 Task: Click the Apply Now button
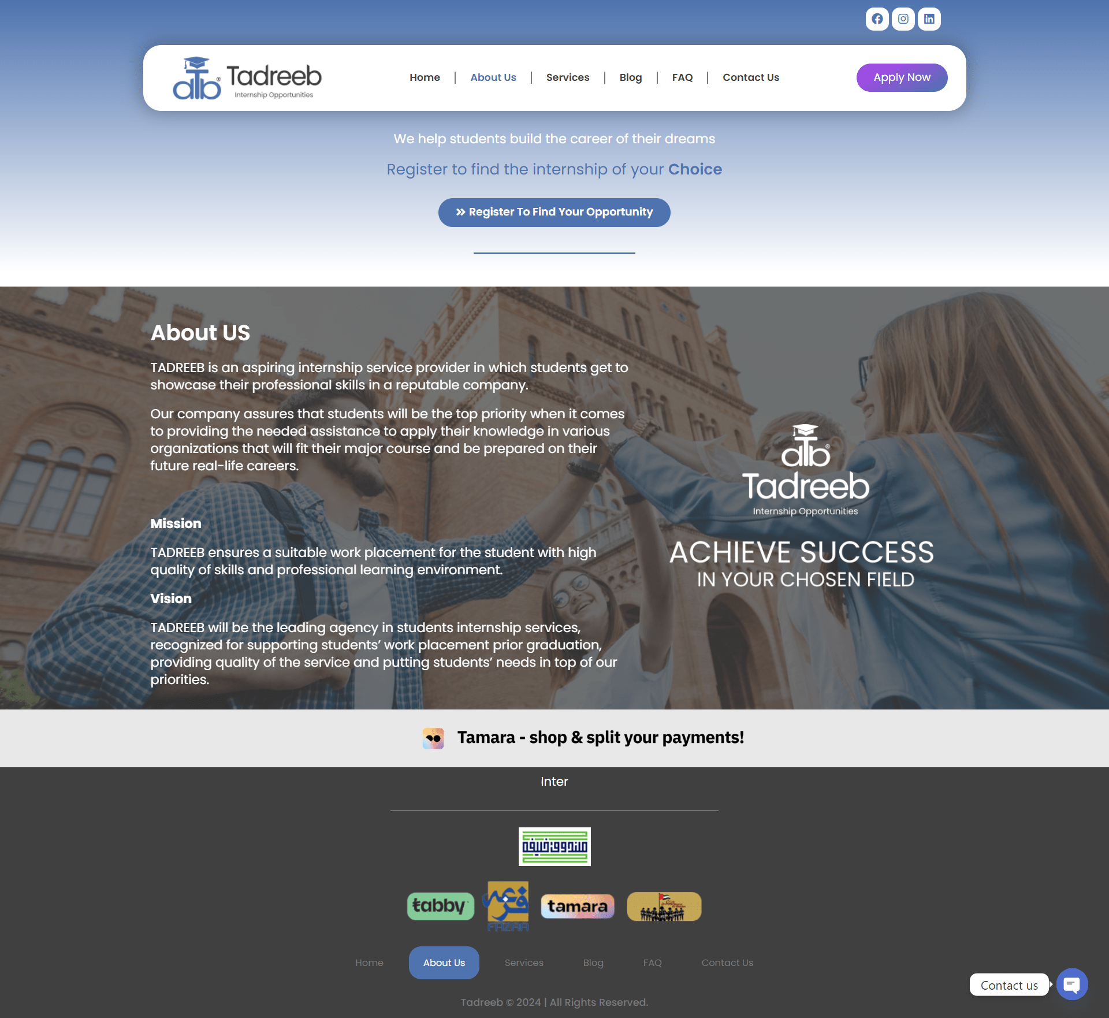click(x=901, y=77)
